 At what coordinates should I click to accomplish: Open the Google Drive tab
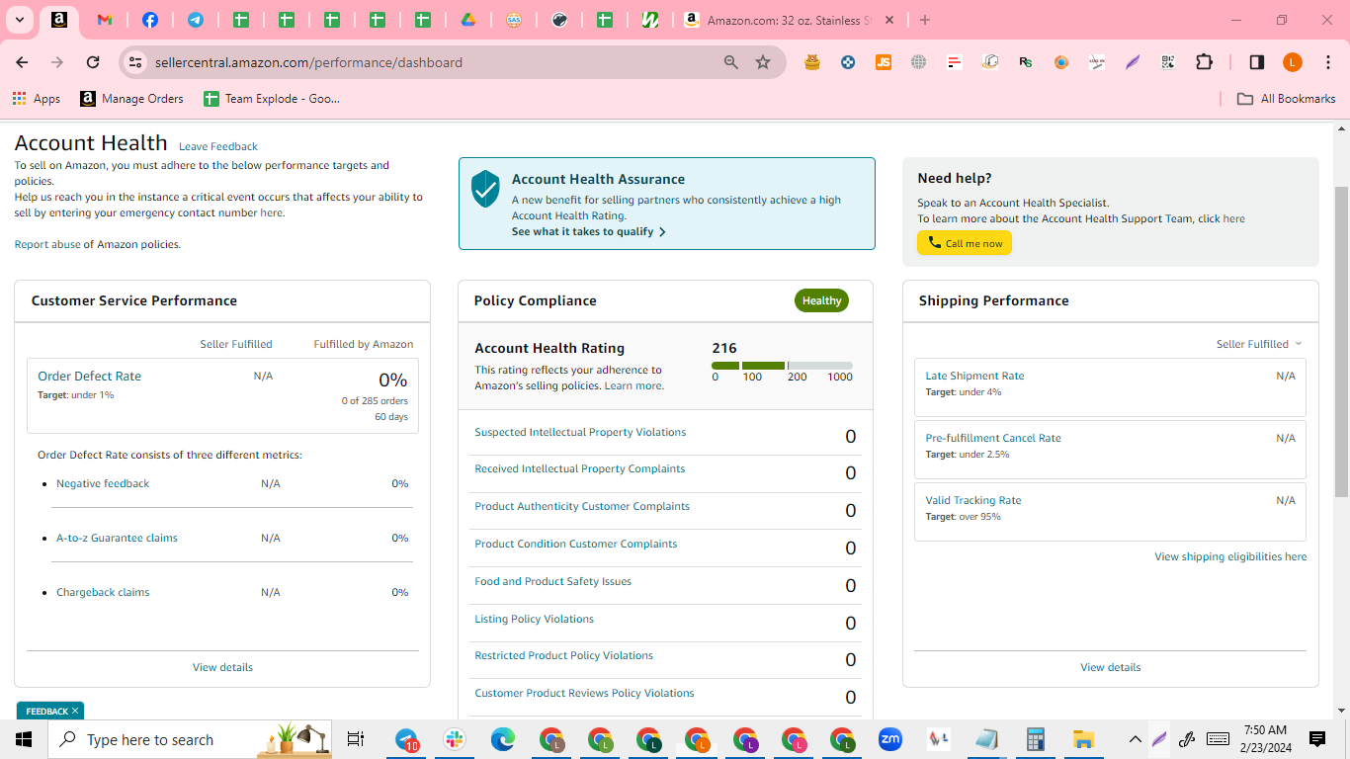point(468,20)
